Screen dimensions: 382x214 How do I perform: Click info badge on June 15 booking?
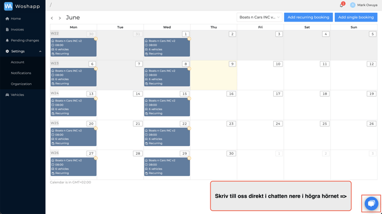[189, 99]
